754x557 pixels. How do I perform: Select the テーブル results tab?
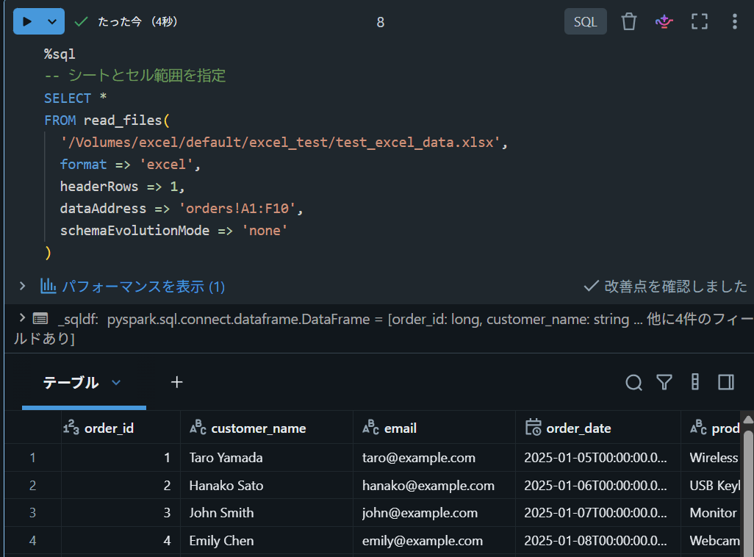point(71,382)
